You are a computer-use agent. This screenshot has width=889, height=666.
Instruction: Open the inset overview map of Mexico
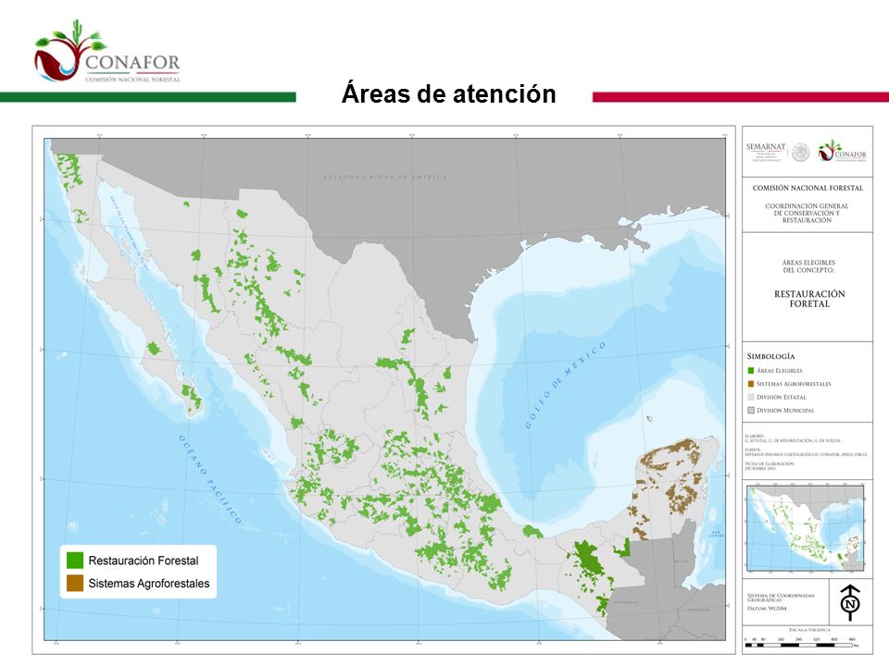[807, 528]
